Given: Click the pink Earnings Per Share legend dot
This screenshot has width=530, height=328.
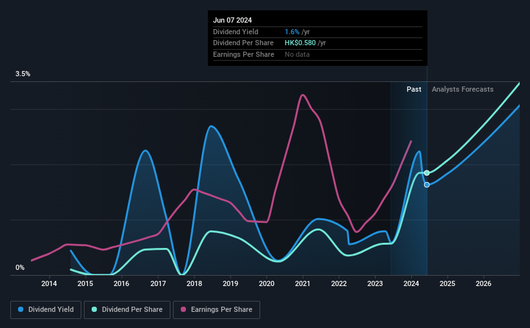Looking at the screenshot, I should 183,309.
